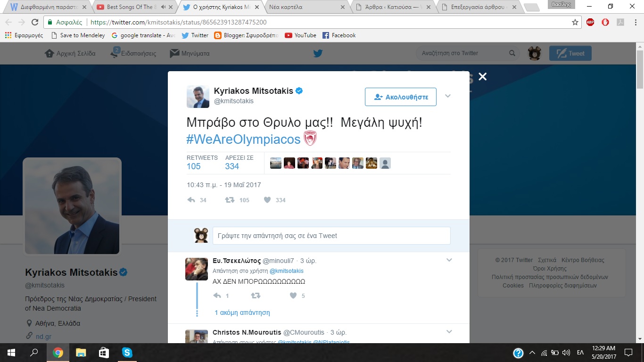Reply arrow on Ευ.Τσεκελώτος reply
The image size is (644, 362).
[217, 296]
